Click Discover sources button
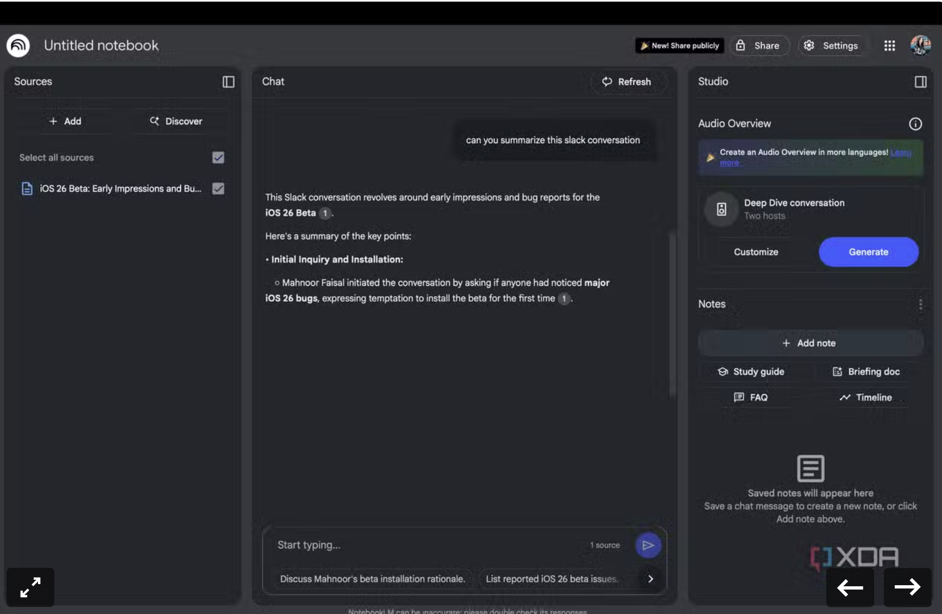 (x=176, y=121)
